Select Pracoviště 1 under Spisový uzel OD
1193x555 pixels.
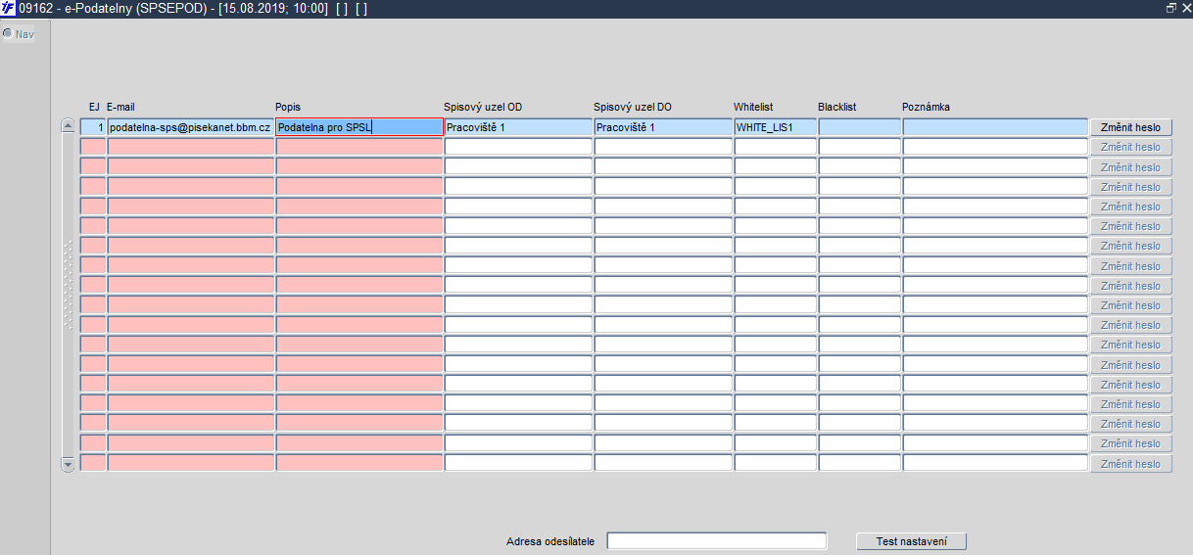tap(518, 127)
